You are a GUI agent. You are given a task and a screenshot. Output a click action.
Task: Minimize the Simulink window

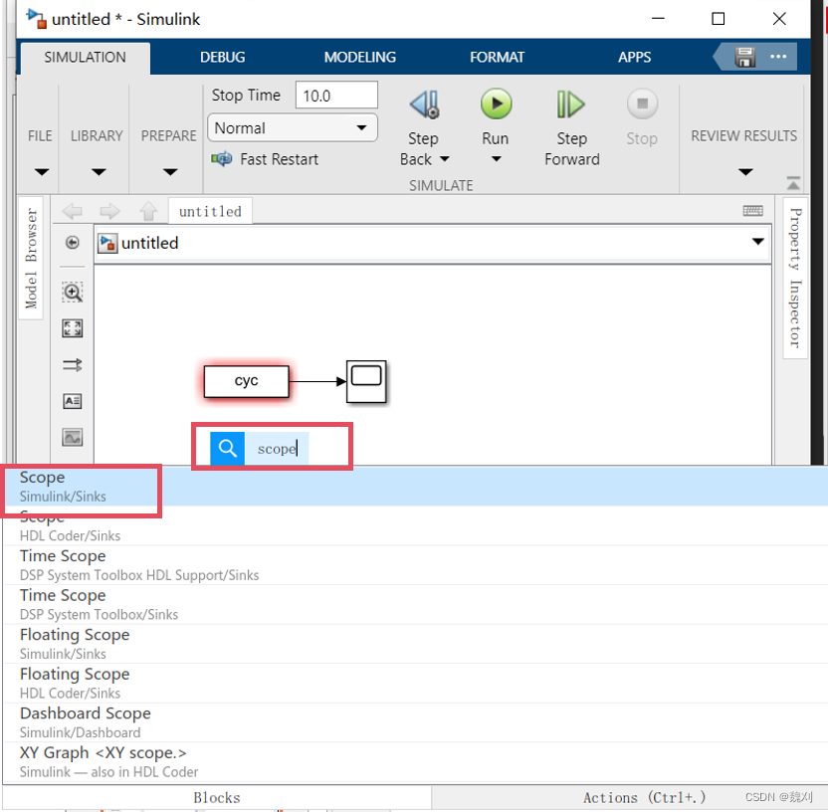pyautogui.click(x=658, y=19)
